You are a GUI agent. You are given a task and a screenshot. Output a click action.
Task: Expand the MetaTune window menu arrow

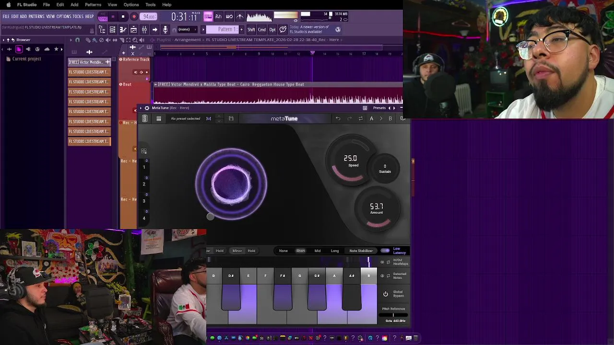pyautogui.click(x=141, y=108)
